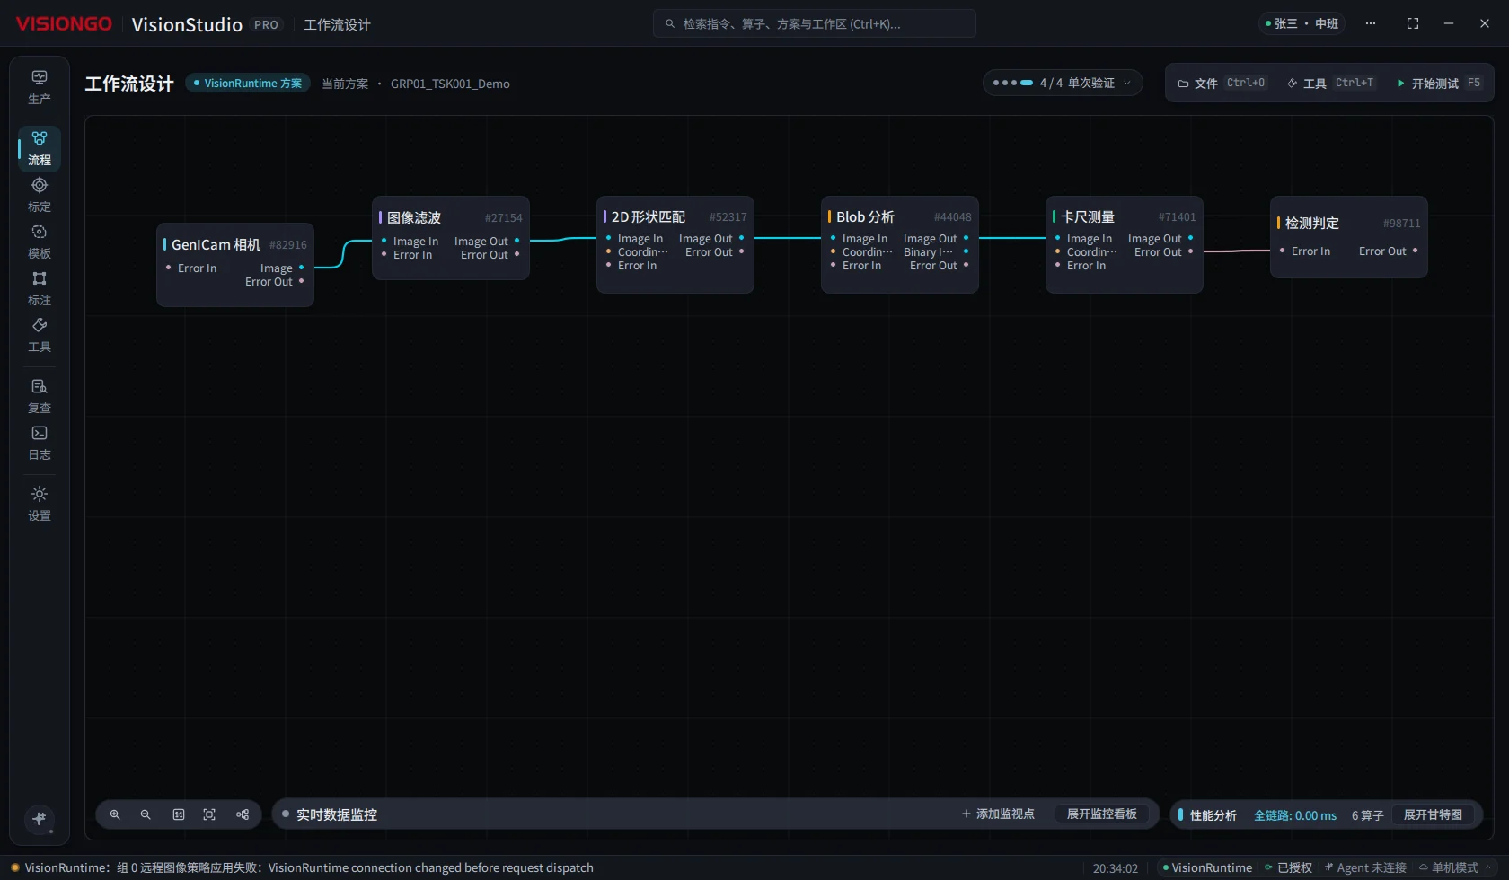Open the 日志 log section
The width and height of the screenshot is (1509, 880).
[x=40, y=443]
